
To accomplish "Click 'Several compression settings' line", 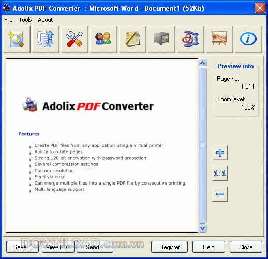I will click(66, 164).
